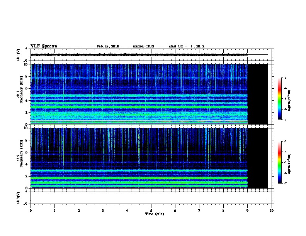This screenshot has height=236, width=306.
Task: Select the ch.2 "Frequency (kHz)" axis label
Action: pyautogui.click(x=21, y=153)
